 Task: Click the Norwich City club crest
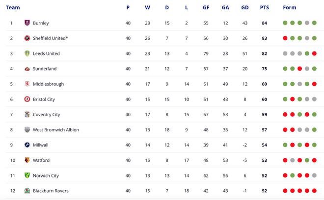click(x=27, y=175)
